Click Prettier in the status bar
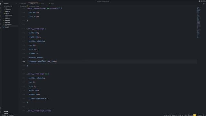This screenshot has width=206, height=116. pos(199,115)
